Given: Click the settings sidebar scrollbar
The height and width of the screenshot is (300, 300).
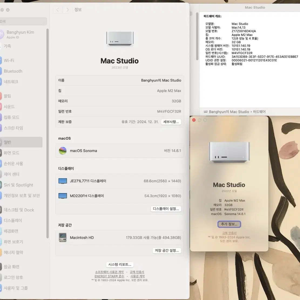Looking at the screenshot, I should coord(48,133).
